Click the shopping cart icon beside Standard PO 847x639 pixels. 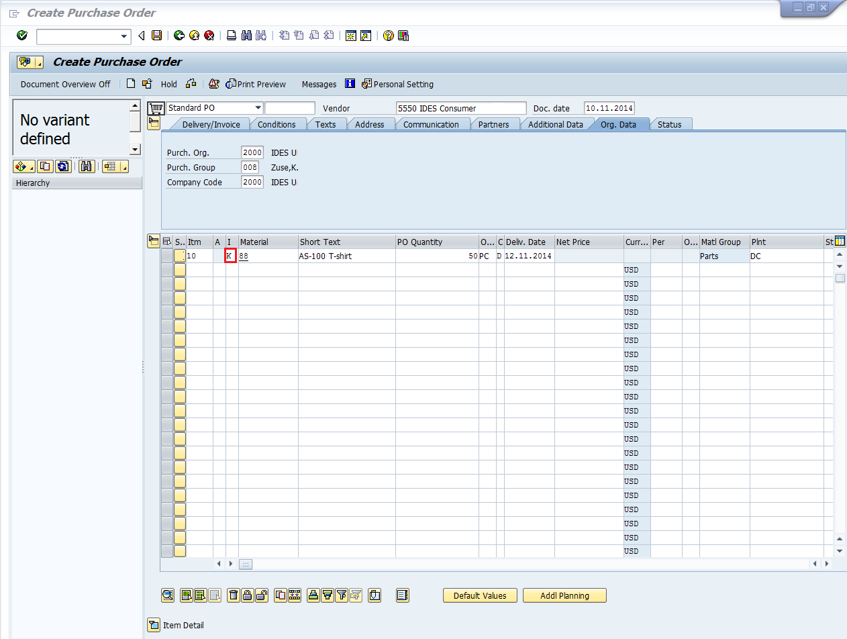point(156,108)
